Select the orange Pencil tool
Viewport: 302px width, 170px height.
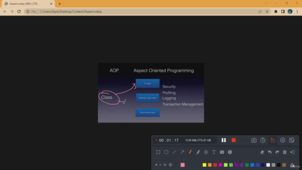(x=190, y=152)
